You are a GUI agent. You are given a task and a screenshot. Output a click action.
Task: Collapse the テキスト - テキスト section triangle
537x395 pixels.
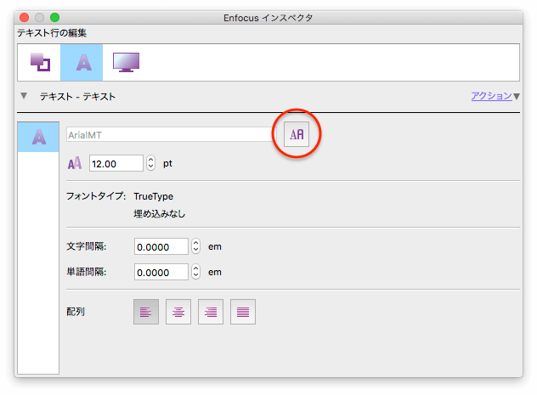(24, 96)
